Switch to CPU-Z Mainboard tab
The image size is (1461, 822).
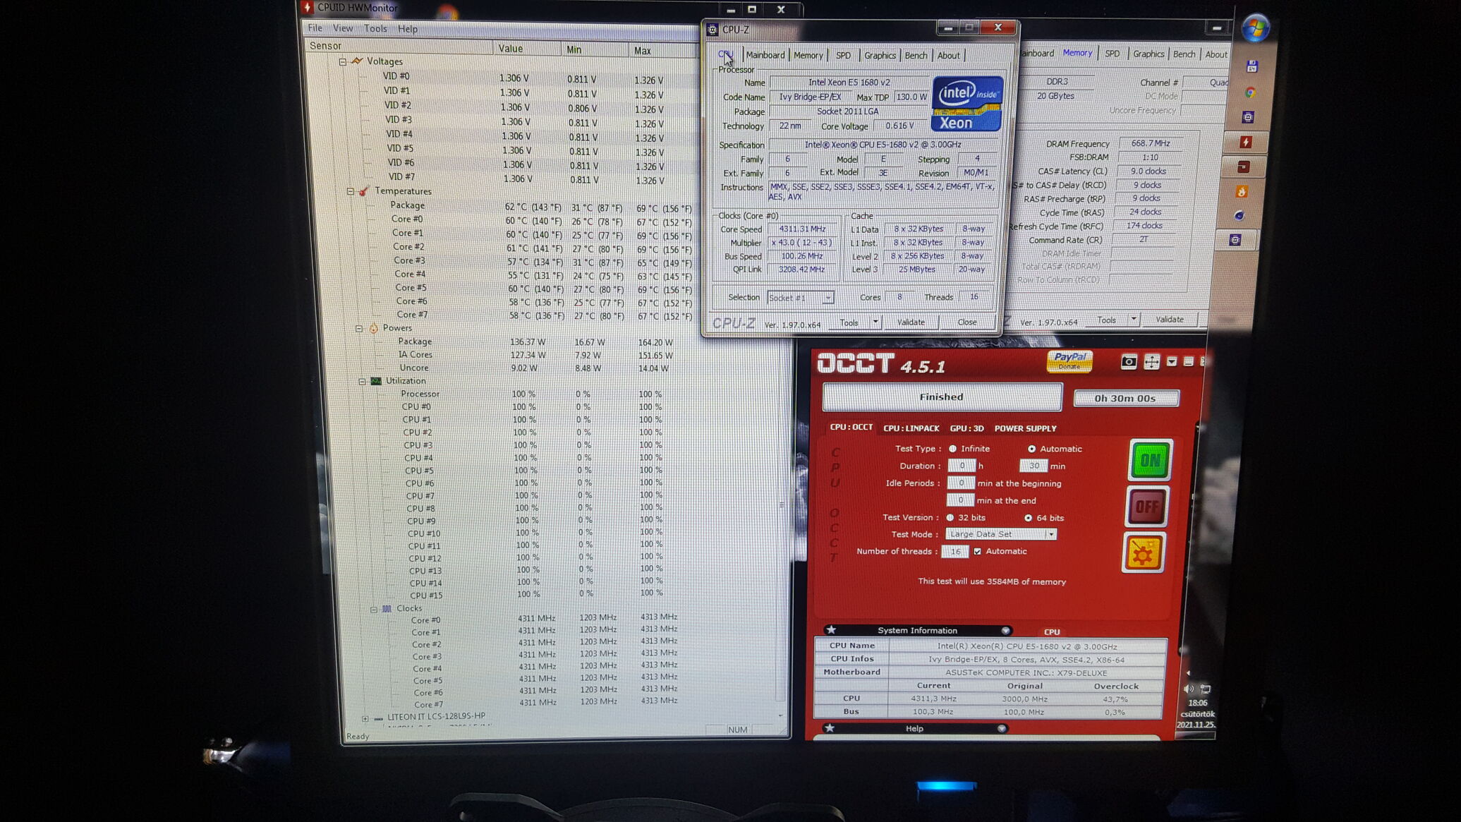(765, 55)
